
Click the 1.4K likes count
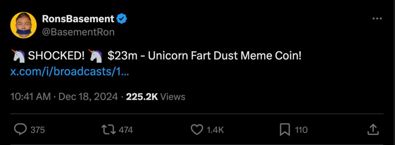[x=215, y=130]
